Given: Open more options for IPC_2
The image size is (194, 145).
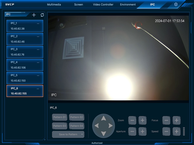Looking at the screenshot, I should [x=38, y=37].
